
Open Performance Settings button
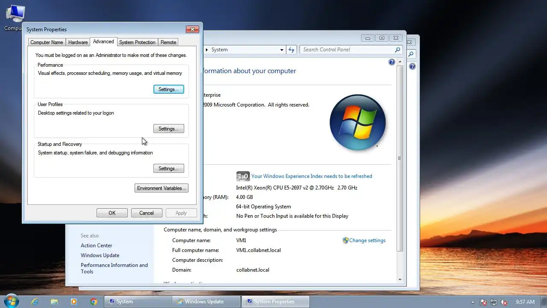[168, 89]
